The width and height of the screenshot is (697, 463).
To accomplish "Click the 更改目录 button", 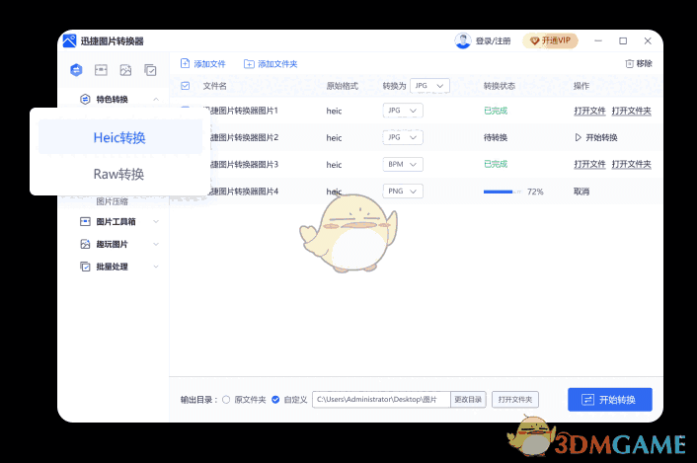I will pos(468,400).
